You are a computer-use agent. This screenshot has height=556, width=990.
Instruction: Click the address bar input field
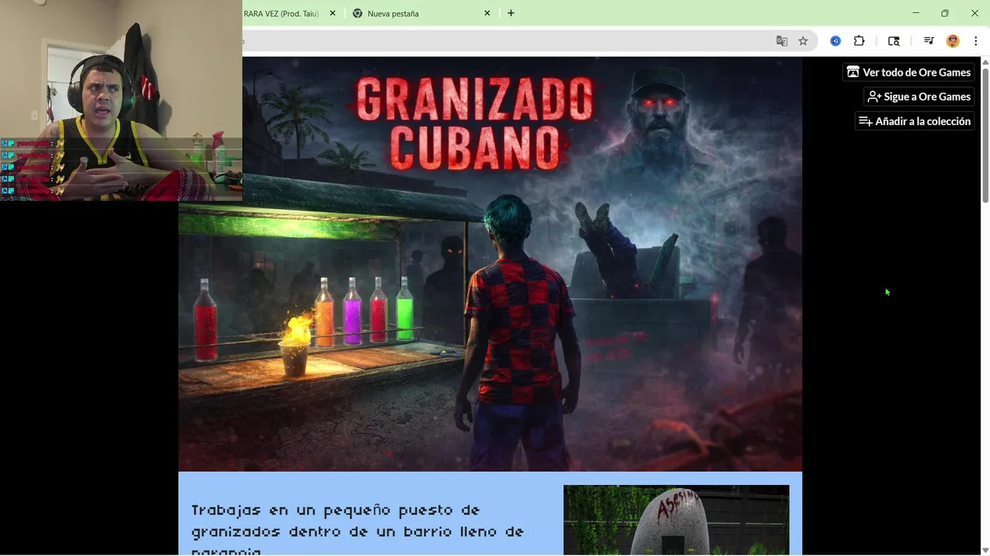pos(507,41)
